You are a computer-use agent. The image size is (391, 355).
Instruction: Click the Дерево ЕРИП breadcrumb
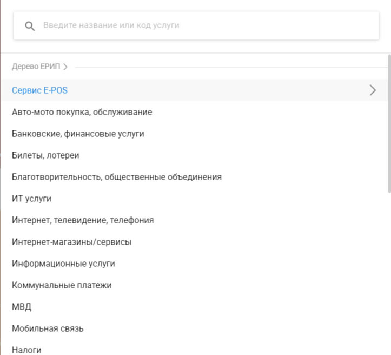tap(36, 67)
